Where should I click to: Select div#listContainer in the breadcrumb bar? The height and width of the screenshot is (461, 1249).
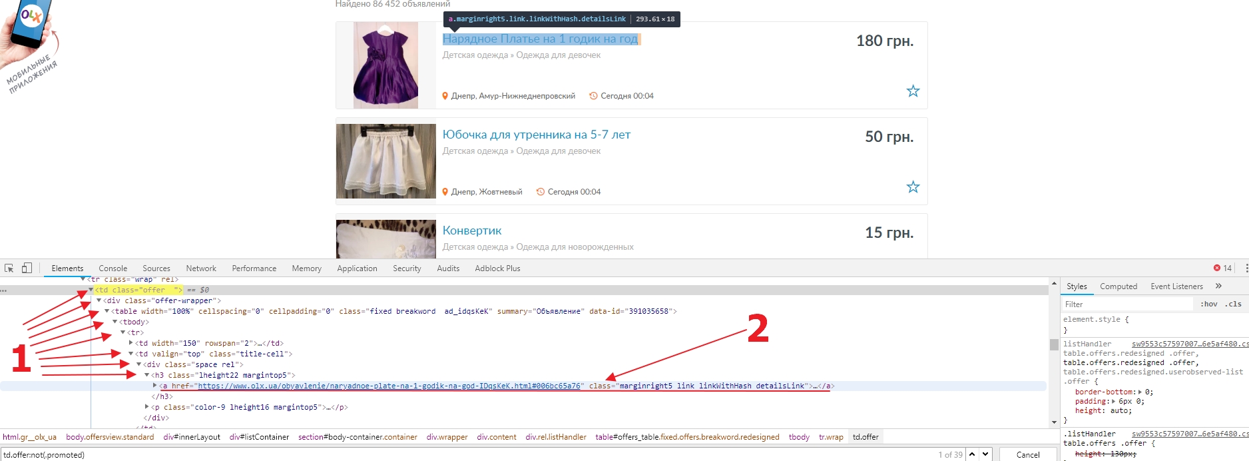pyautogui.click(x=259, y=437)
